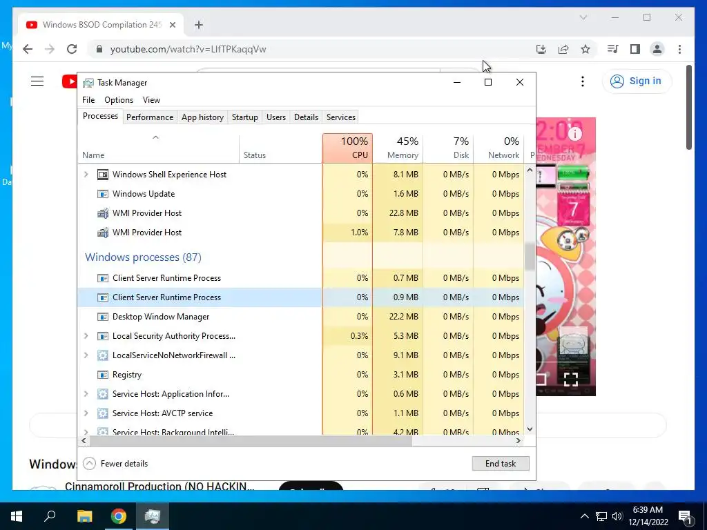Open YouTube's three-dot settings menu
The width and height of the screenshot is (707, 530).
click(583, 81)
